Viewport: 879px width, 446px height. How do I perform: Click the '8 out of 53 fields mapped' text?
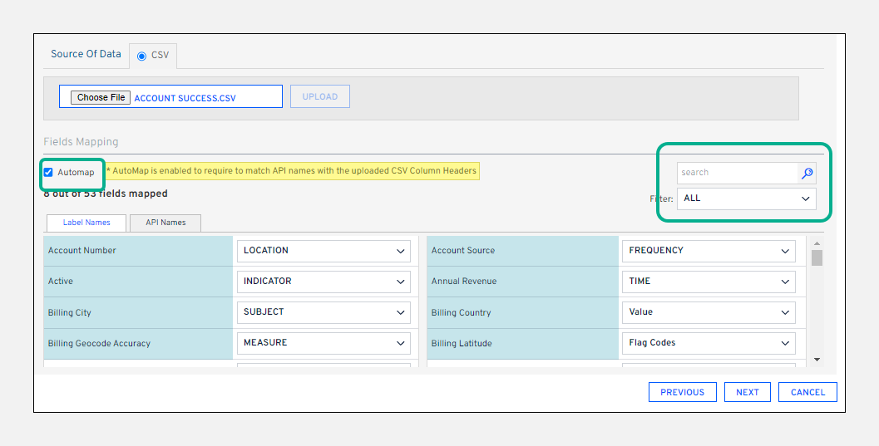(106, 194)
